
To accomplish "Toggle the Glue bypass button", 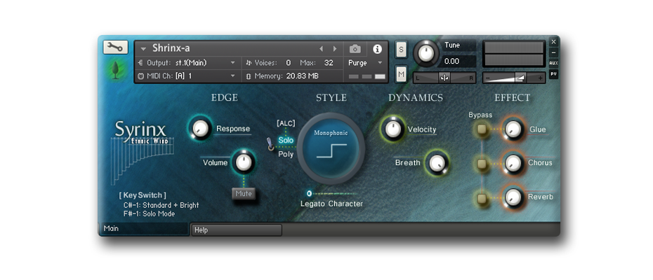I will [482, 129].
